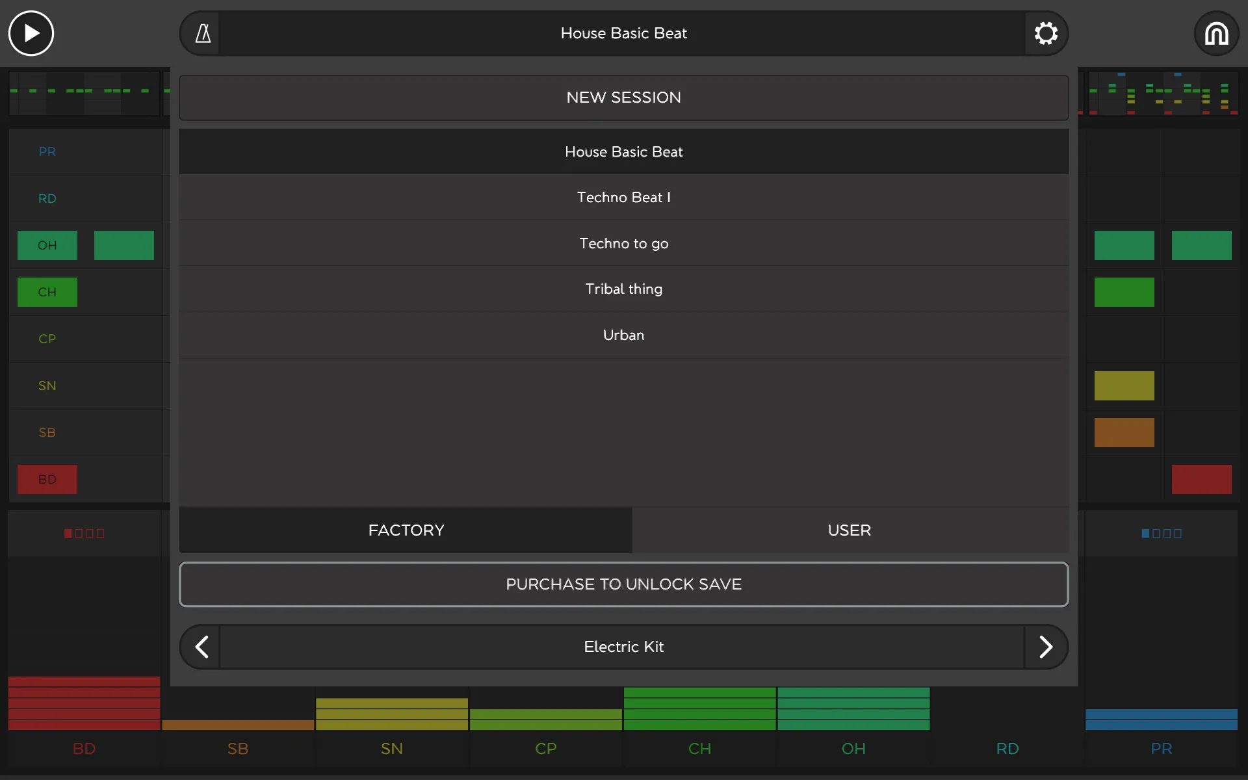Toggle the CP clap instrument active state
The width and height of the screenshot is (1248, 780).
point(47,338)
